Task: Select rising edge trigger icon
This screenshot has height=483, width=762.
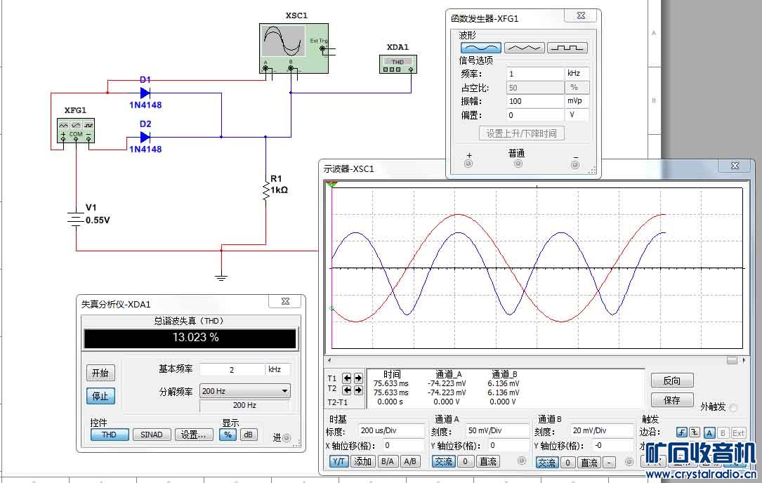Action: [x=681, y=432]
